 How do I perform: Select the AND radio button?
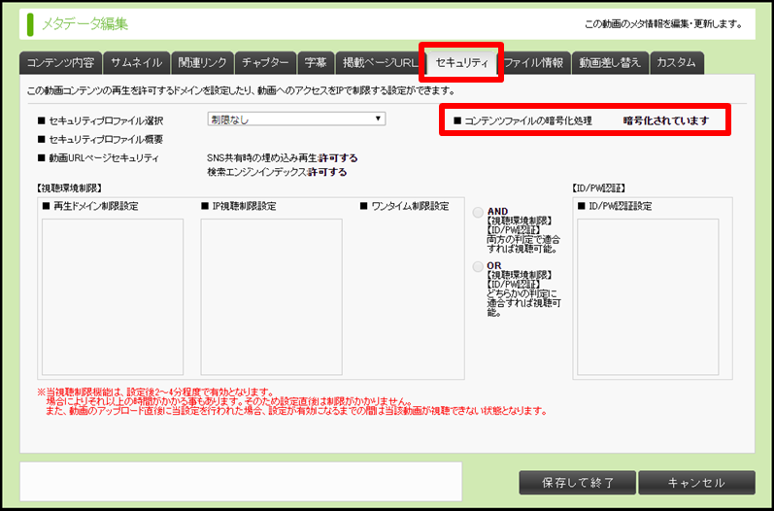(478, 212)
